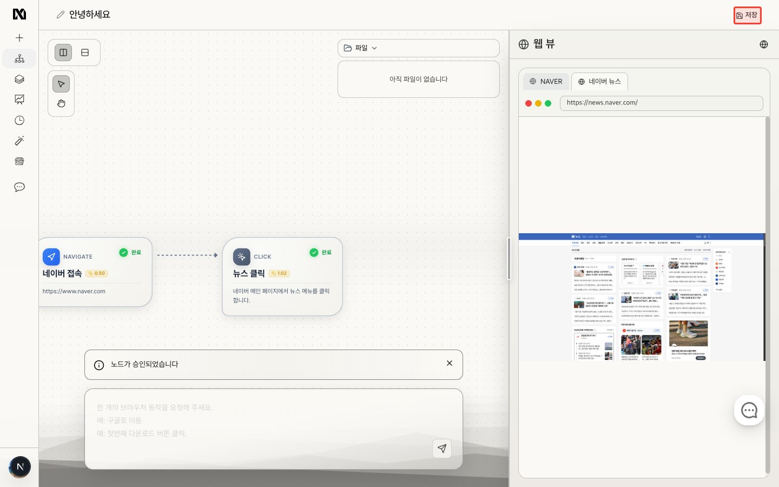The height and width of the screenshot is (487, 779).
Task: Open the store icon in sidebar
Action: pyautogui.click(x=19, y=161)
